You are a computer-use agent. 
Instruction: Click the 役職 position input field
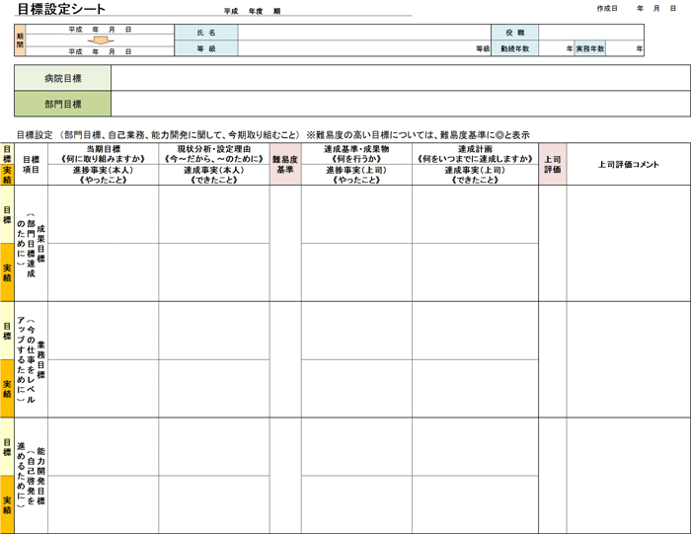[613, 33]
